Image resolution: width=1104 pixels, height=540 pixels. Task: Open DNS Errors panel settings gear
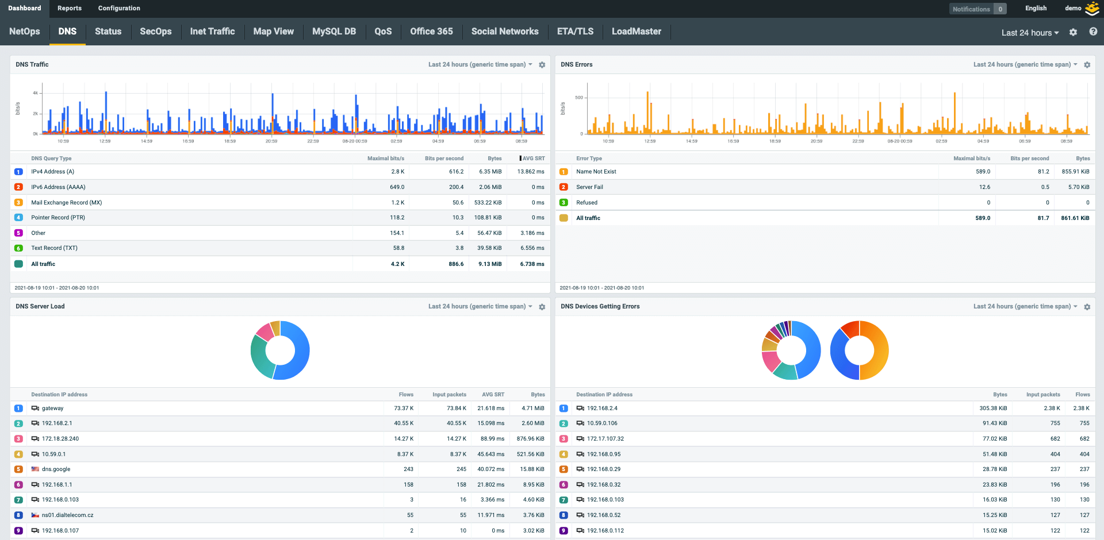[x=1087, y=65]
